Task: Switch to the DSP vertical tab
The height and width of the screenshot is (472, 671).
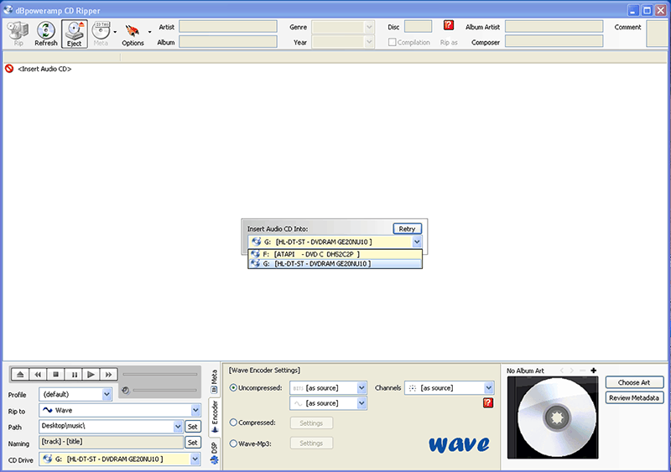Action: coord(215,454)
